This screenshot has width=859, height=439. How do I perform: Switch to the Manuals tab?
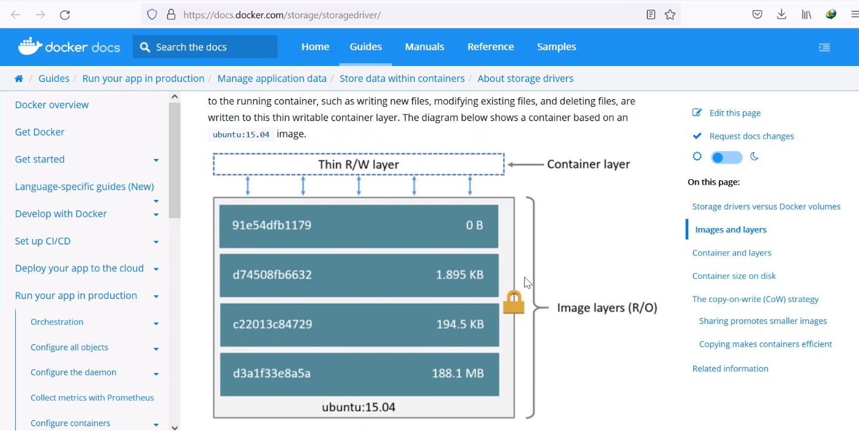tap(424, 47)
